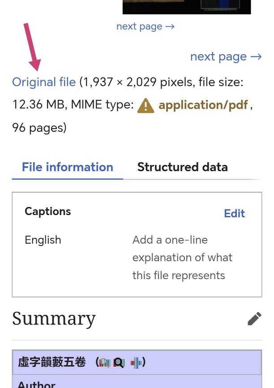Screen dimensions: 274x388
Task: Select the File information tab
Action: click(67, 167)
